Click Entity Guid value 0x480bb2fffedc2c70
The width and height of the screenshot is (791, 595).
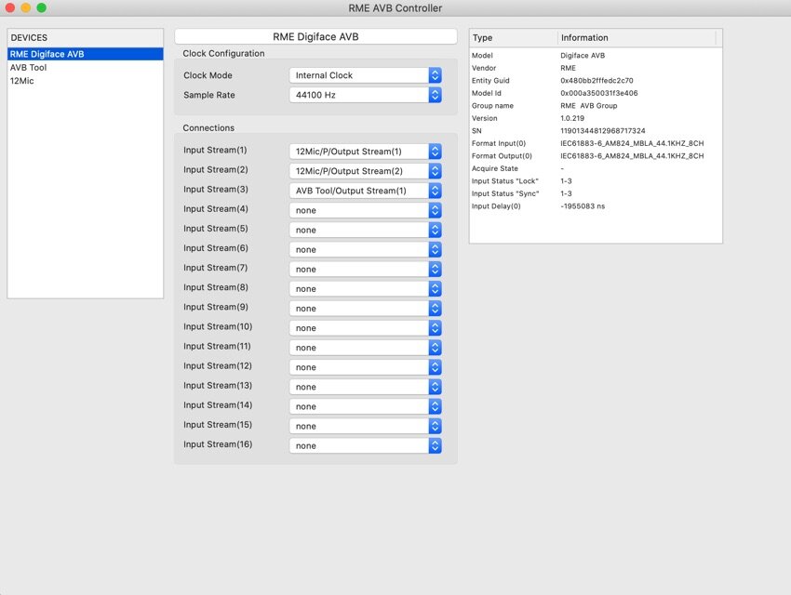[x=597, y=81]
